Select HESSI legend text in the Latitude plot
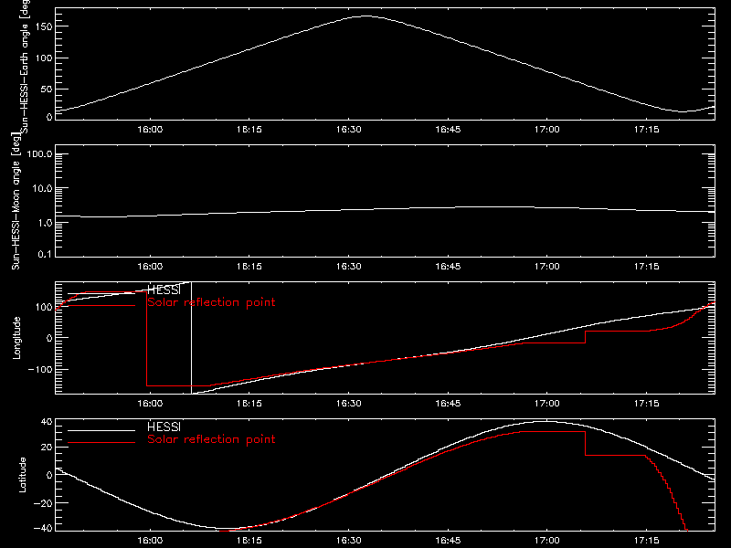The image size is (731, 548). (164, 427)
